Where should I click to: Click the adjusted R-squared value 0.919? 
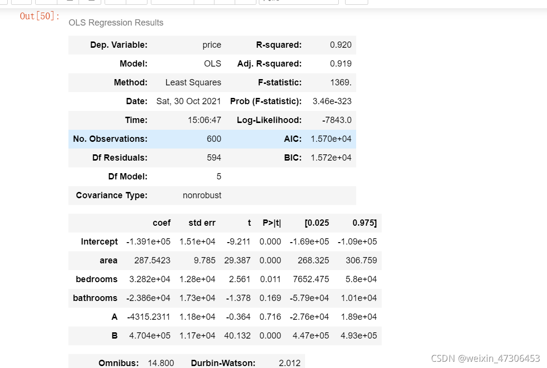click(340, 64)
